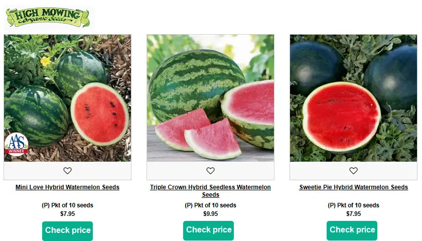Toggle heart icon under Triple Crown watermelon
Viewport: 422px width, 241px height.
210,171
